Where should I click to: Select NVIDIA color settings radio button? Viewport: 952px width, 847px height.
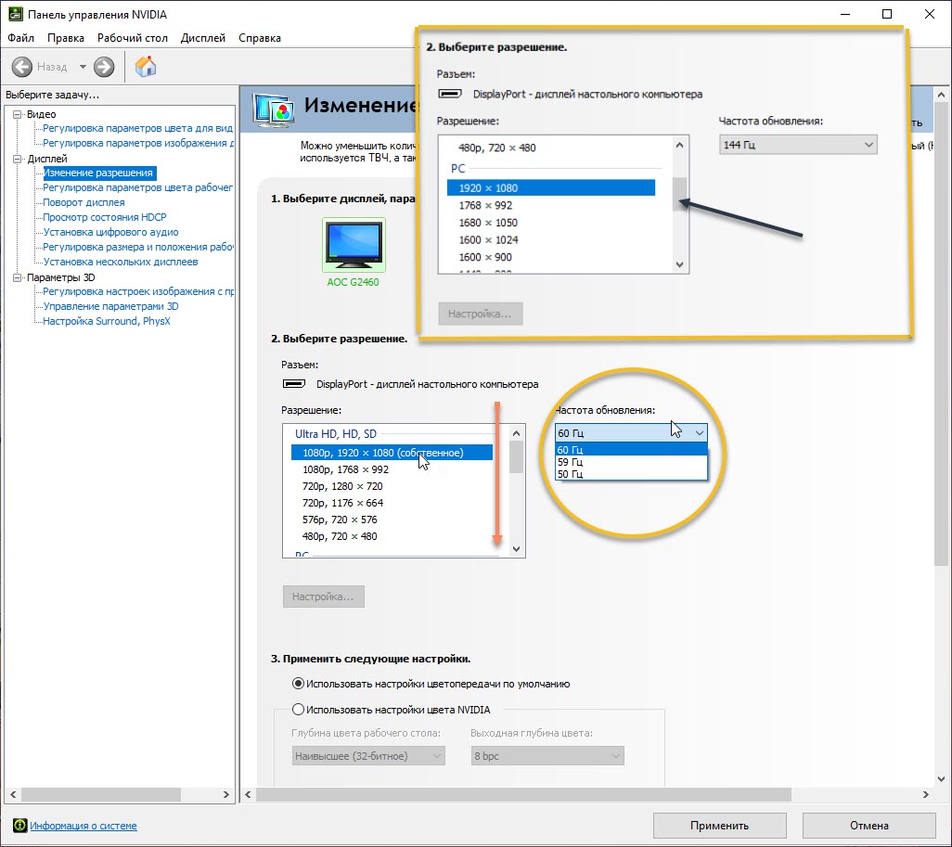coord(298,710)
